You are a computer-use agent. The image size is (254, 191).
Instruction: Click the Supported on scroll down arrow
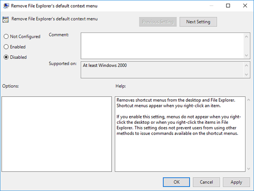(x=247, y=75)
